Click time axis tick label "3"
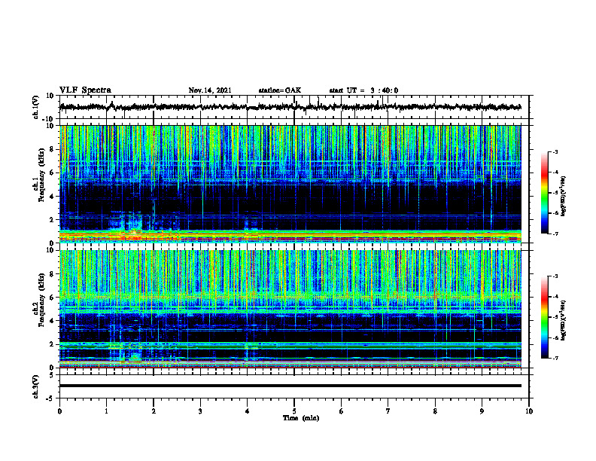 (x=200, y=411)
